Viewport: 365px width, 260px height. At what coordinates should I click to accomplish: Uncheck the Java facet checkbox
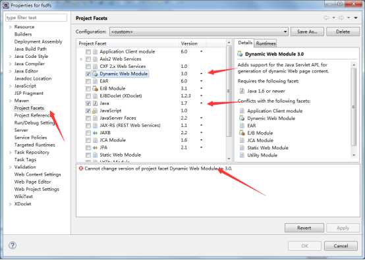tap(88, 103)
